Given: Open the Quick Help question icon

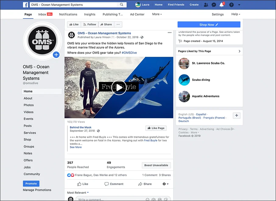Looking at the screenshot, I should click(x=231, y=5).
